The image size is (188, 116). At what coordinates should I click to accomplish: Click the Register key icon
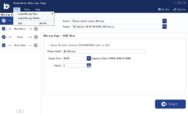[175, 9]
